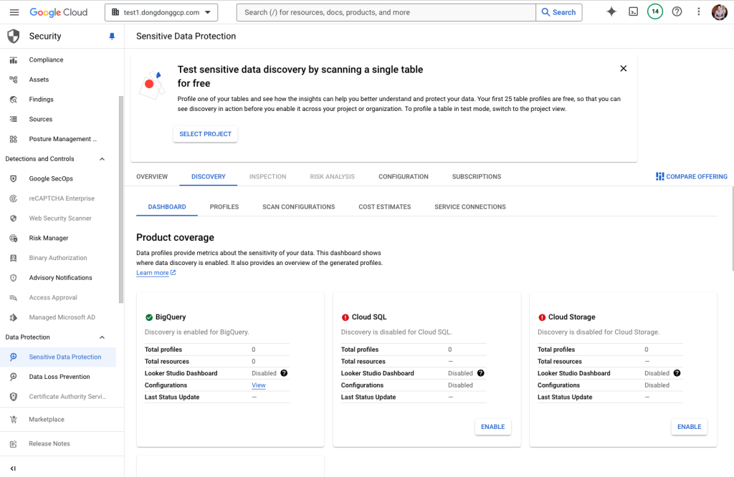Open notifications badge showing 14
Screen dimensions: 734x477
(655, 11)
